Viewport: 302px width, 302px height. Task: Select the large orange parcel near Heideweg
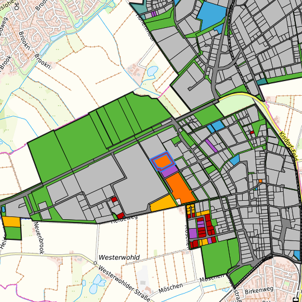pyautogui.click(x=181, y=188)
